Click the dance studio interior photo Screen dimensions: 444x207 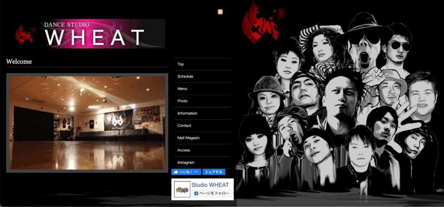87,123
